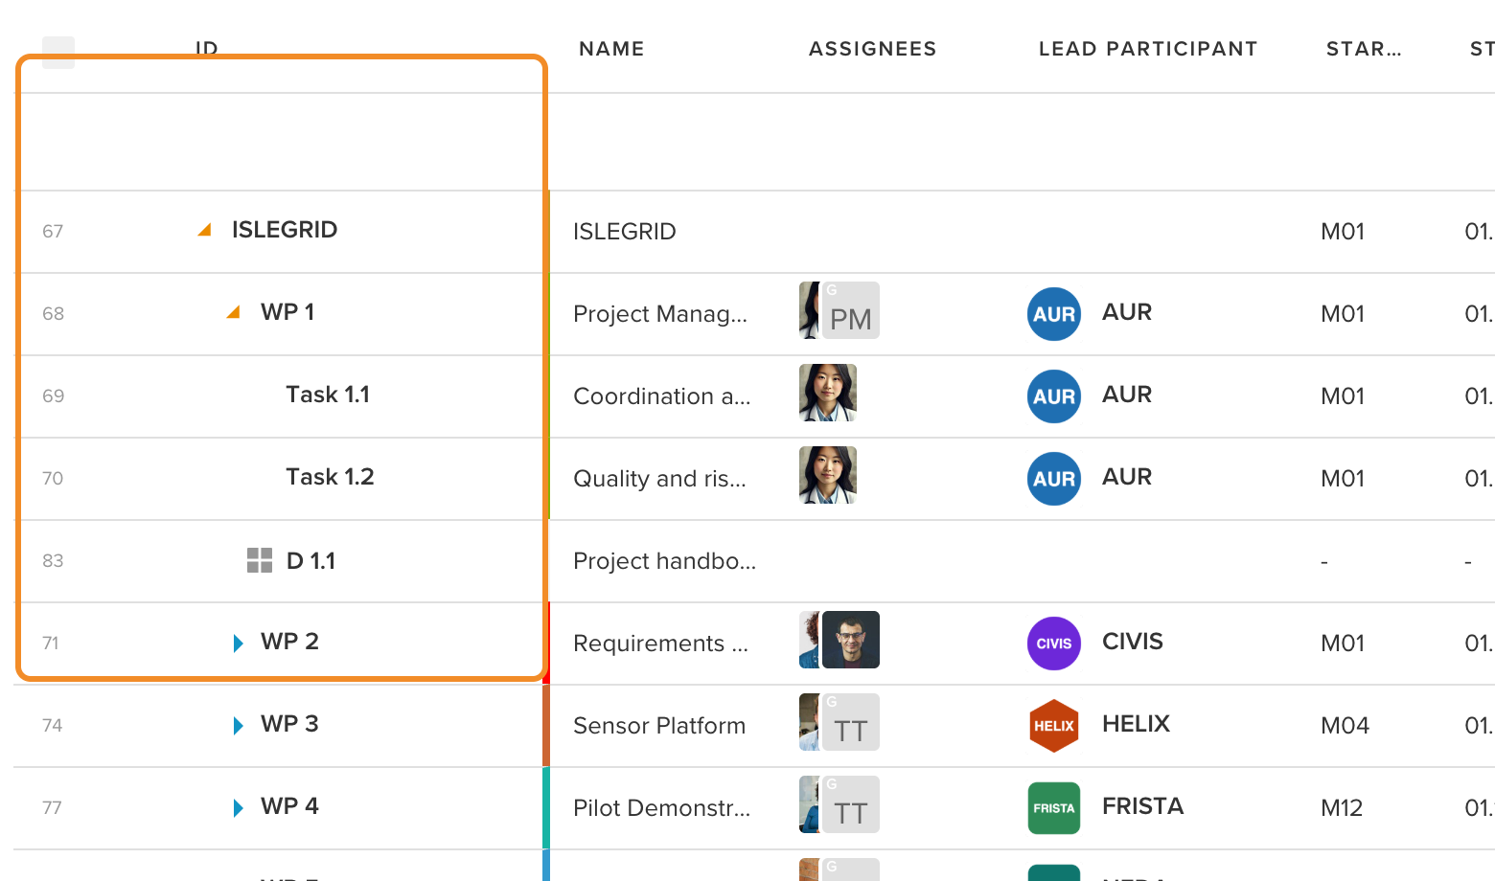The height and width of the screenshot is (881, 1495).
Task: Click the HELIX lead participant name
Action: click(1137, 724)
